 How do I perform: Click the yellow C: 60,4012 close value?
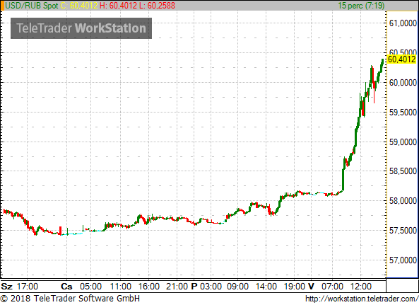coord(79,6)
